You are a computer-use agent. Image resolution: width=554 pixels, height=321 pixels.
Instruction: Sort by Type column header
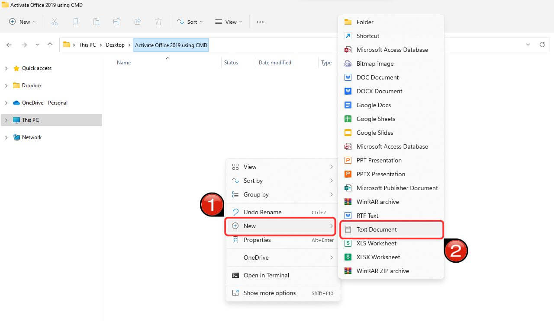pos(326,63)
